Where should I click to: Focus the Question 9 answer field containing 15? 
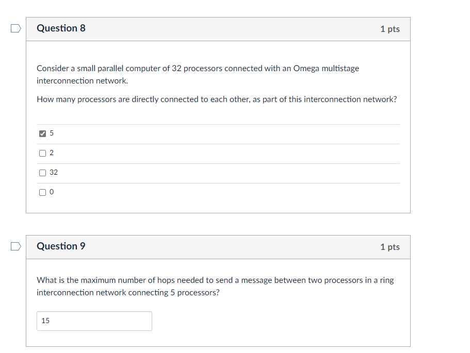pyautogui.click(x=94, y=321)
